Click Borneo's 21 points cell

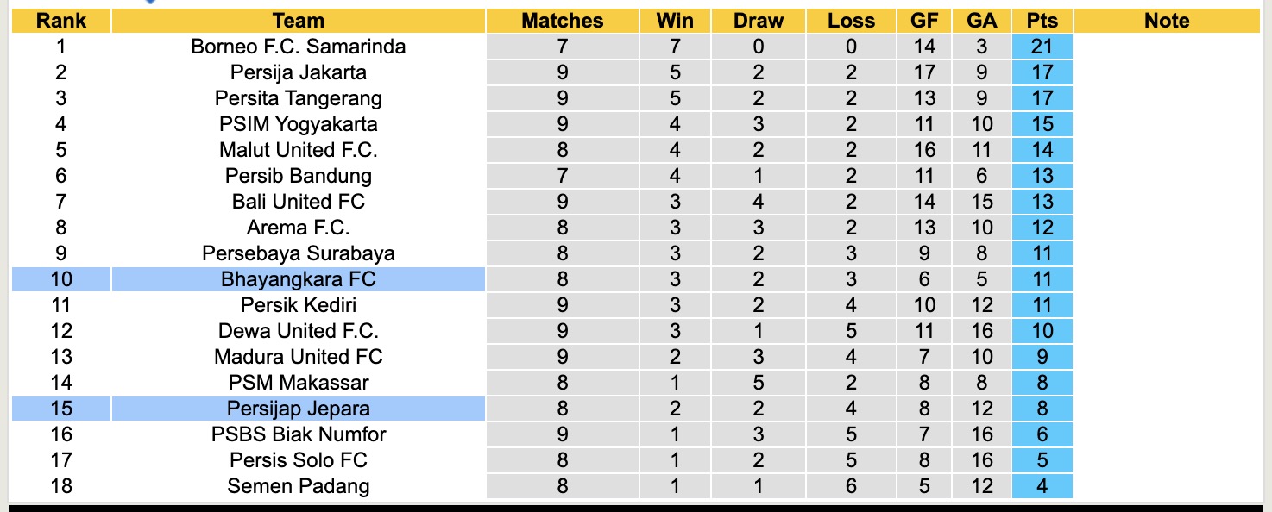(1042, 47)
